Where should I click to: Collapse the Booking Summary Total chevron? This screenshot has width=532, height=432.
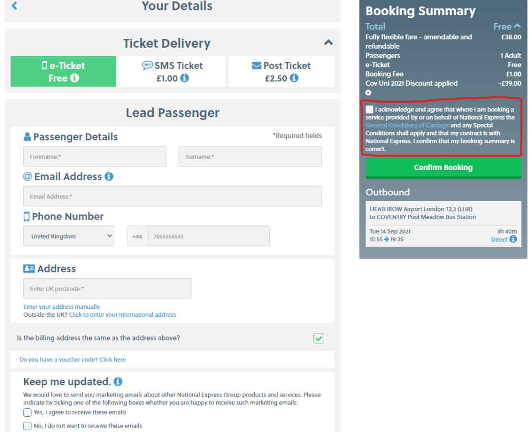tap(517, 26)
